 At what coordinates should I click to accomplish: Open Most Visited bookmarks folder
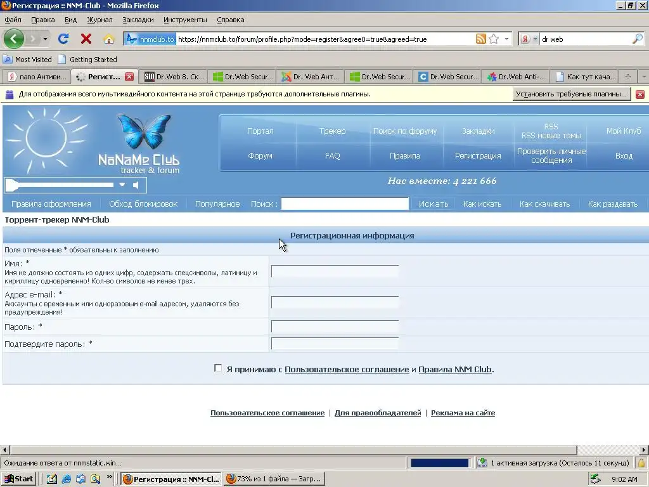point(27,60)
